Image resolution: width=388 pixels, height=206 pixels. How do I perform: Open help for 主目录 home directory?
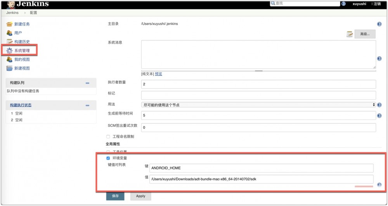coord(379,24)
